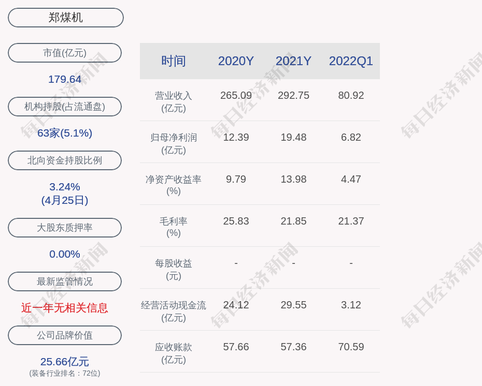Click the 应收账款(亿元) row label
Viewport: 482px width, 386px height.
point(174,353)
